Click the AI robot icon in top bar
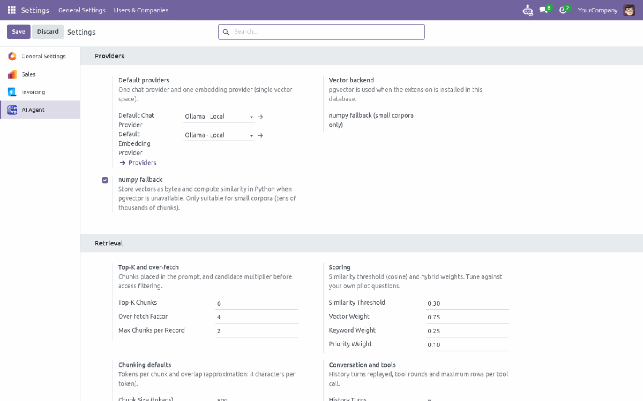The height and width of the screenshot is (401, 643). point(528,10)
